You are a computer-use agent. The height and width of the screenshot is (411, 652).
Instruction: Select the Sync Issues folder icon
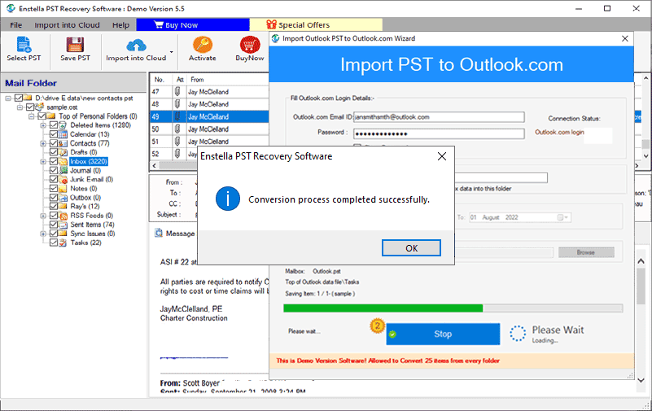pyautogui.click(x=63, y=234)
